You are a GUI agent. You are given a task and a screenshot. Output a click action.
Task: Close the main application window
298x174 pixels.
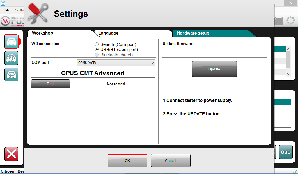point(291,3)
